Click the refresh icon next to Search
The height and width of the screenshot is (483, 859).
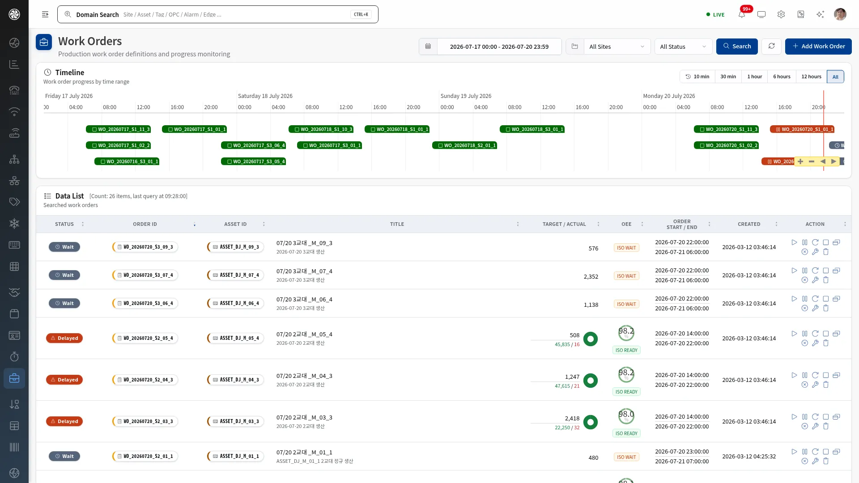[771, 47]
